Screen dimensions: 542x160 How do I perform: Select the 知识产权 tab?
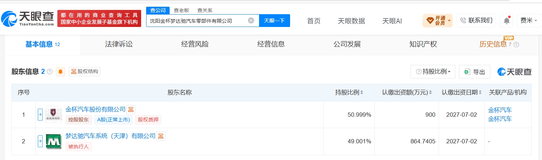(423, 44)
